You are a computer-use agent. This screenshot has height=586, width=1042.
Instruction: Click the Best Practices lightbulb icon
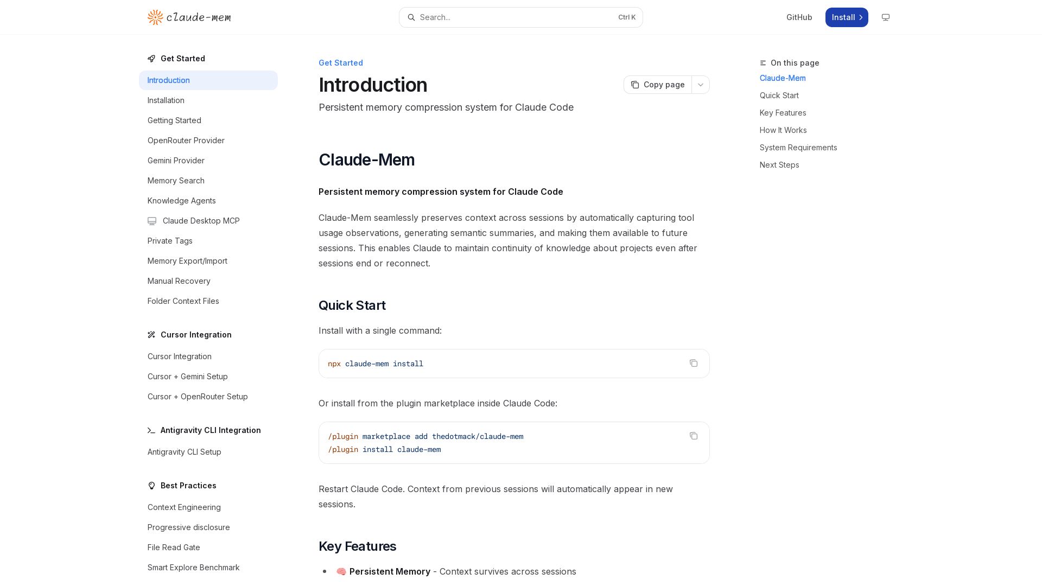click(x=151, y=486)
